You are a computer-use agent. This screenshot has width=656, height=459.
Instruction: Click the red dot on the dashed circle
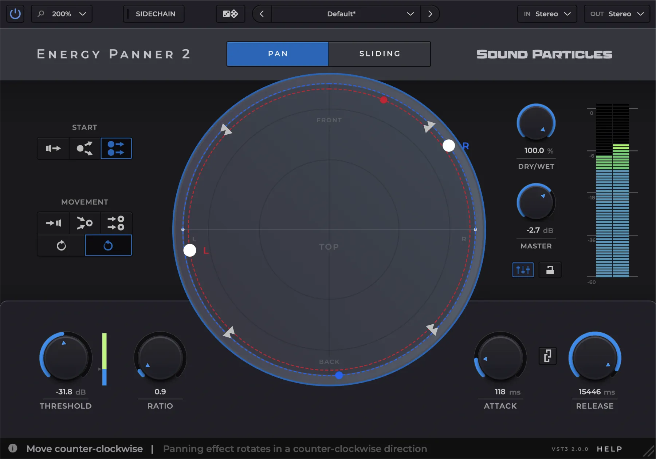click(x=384, y=100)
